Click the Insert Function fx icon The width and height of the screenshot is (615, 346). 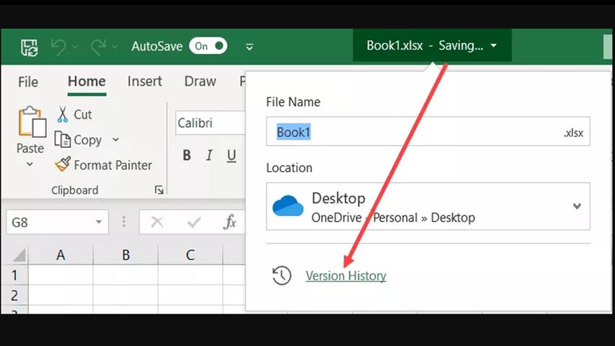click(x=230, y=223)
